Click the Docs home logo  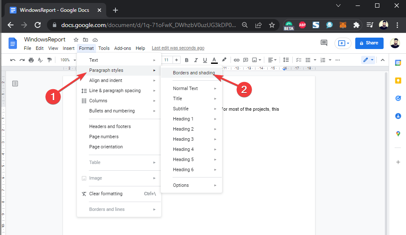pos(13,43)
